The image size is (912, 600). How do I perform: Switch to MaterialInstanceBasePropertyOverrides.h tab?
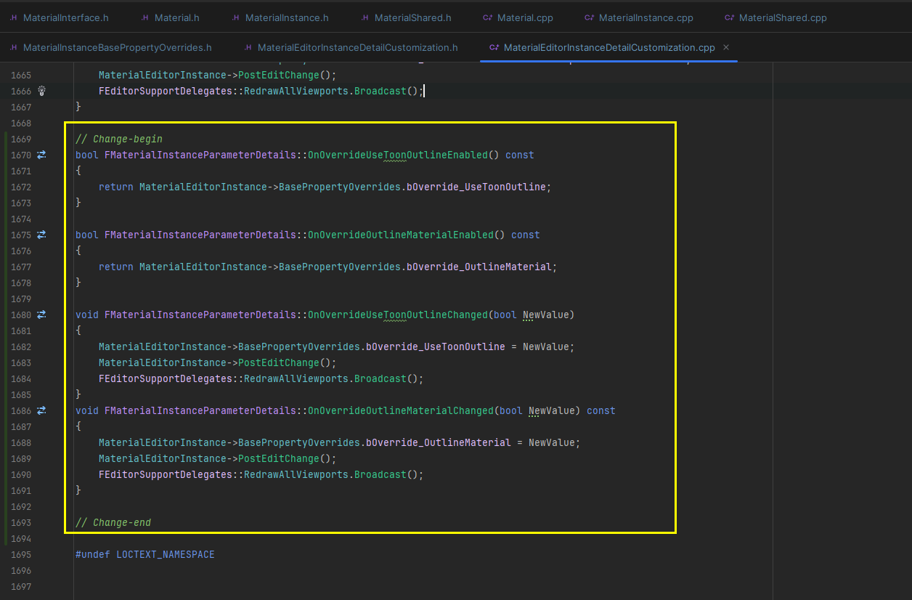click(x=116, y=46)
